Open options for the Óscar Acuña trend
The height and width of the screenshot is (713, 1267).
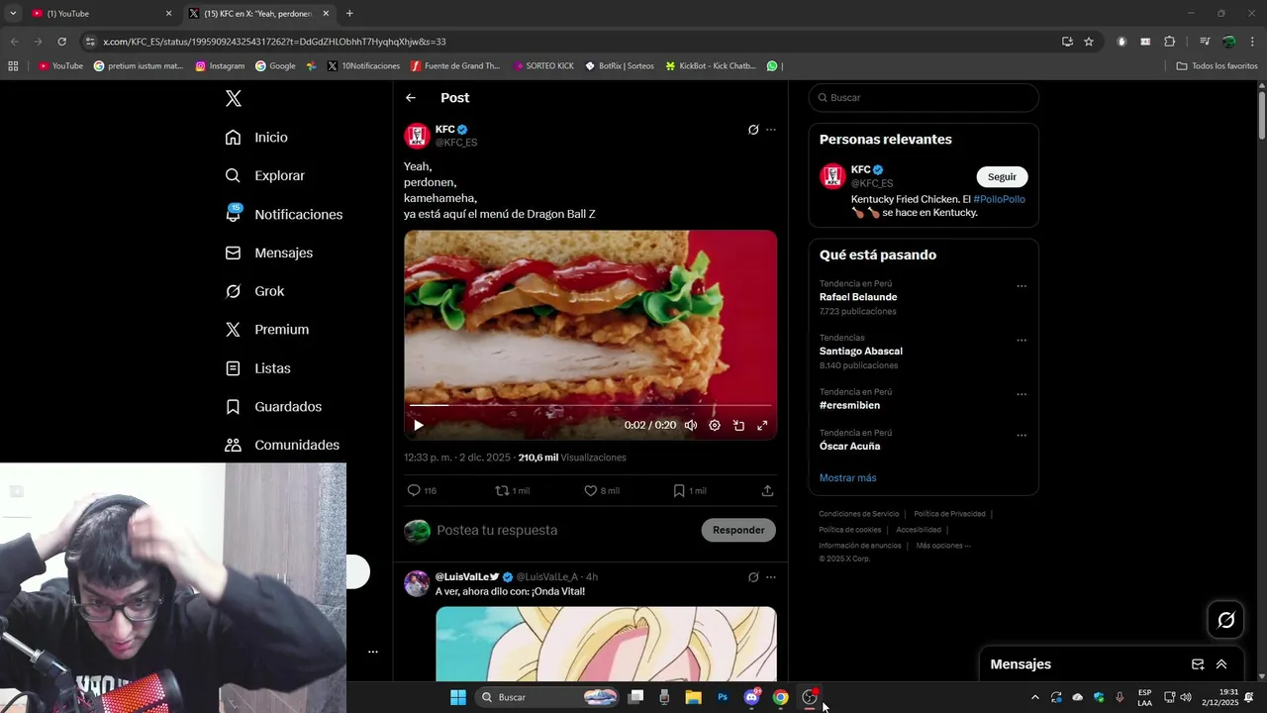(x=1022, y=435)
